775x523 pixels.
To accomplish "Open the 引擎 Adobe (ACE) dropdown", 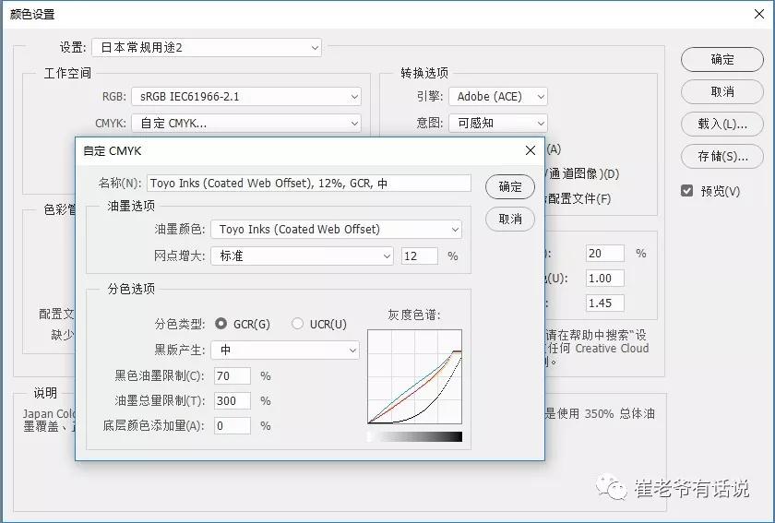I will pyautogui.click(x=497, y=96).
